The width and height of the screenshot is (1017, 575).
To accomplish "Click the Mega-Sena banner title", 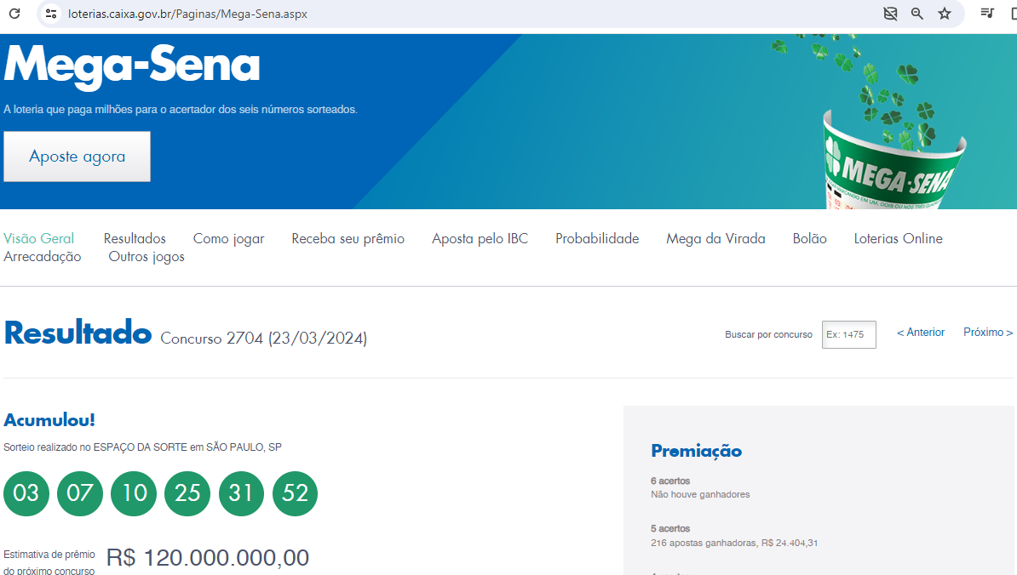I will click(132, 66).
